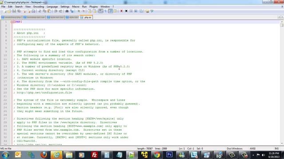Image resolution: width=284 pixels, height=159 pixels.
Task: Click the Paste clipboard icon
Action: (x=49, y=11)
